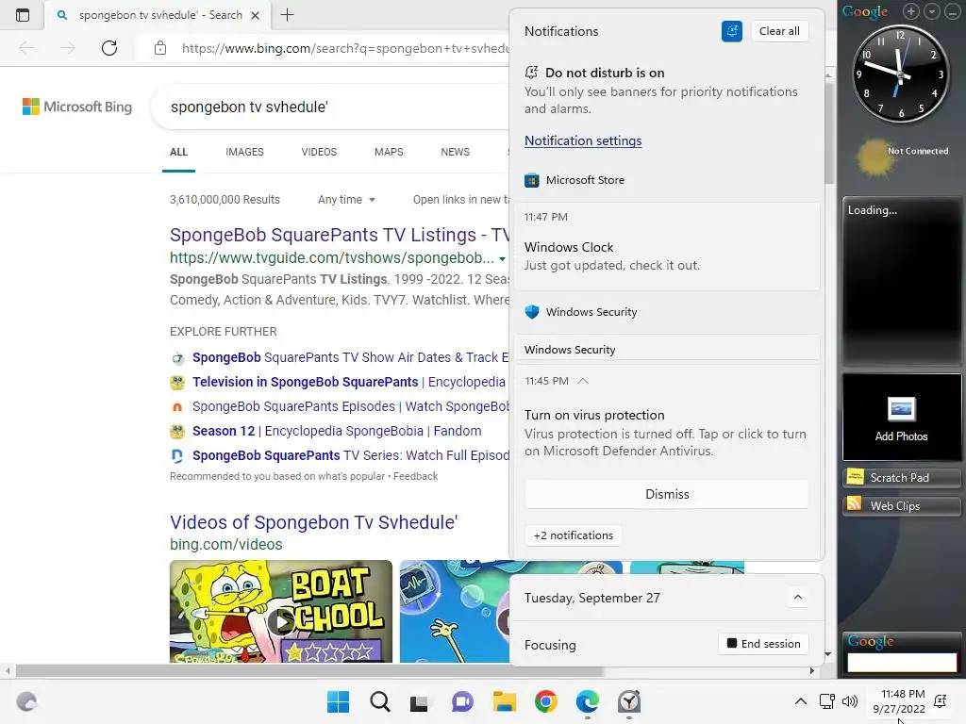The width and height of the screenshot is (966, 724).
Task: Open the blue bubbles video thumbnail
Action: (x=455, y=611)
